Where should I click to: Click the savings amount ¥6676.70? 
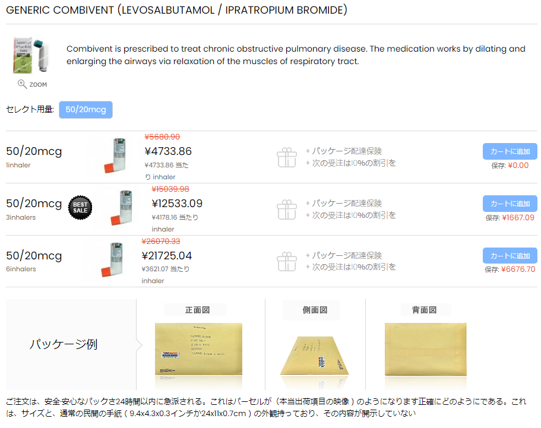pyautogui.click(x=518, y=270)
